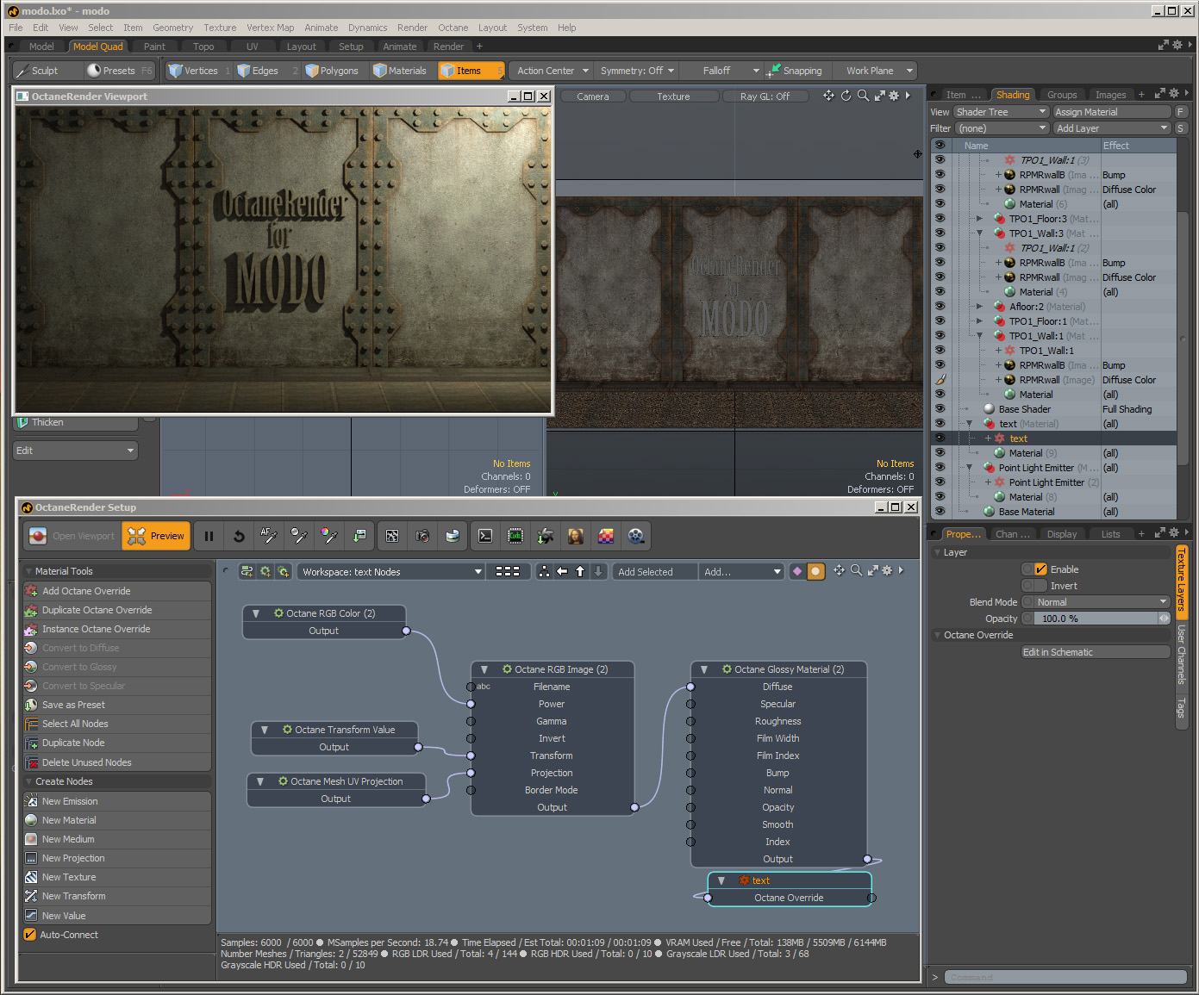Disable the Auto-Connect checkbox
The image size is (1199, 995).
click(x=30, y=935)
